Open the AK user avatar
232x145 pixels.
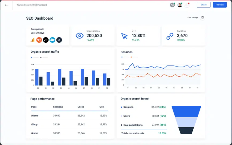tap(172, 5)
